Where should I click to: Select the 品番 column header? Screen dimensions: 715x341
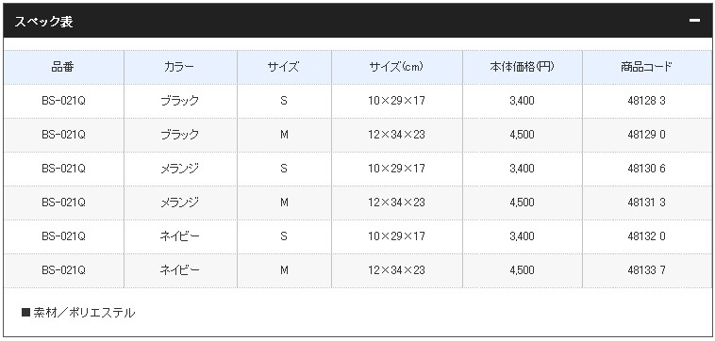63,67
